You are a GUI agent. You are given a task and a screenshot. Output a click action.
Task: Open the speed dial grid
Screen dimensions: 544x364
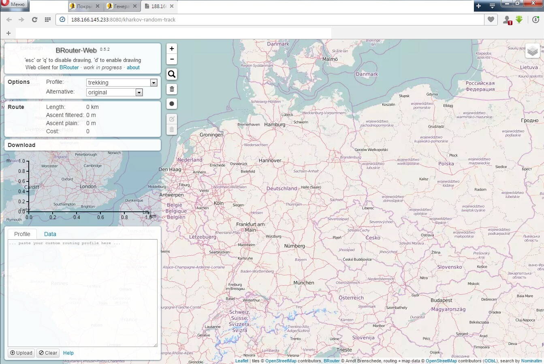click(x=47, y=19)
